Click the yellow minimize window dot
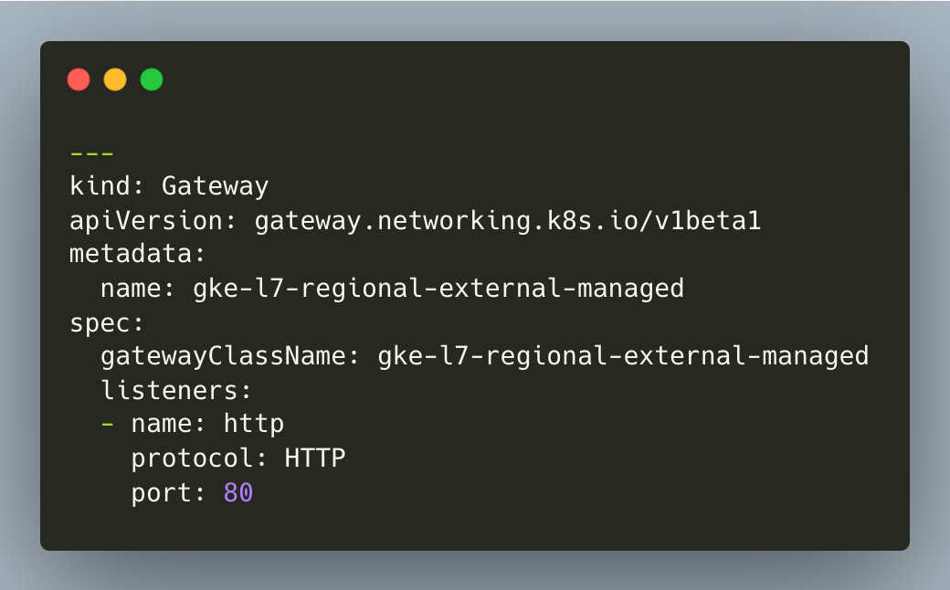This screenshot has height=590, width=950. click(115, 79)
